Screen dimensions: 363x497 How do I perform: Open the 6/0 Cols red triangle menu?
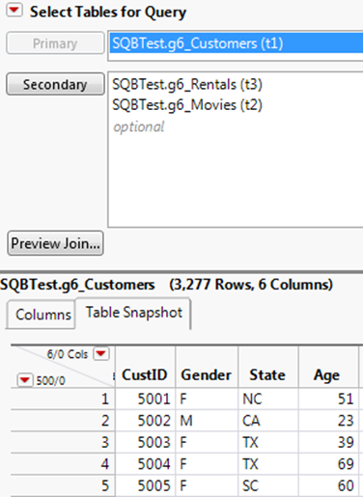(x=101, y=354)
